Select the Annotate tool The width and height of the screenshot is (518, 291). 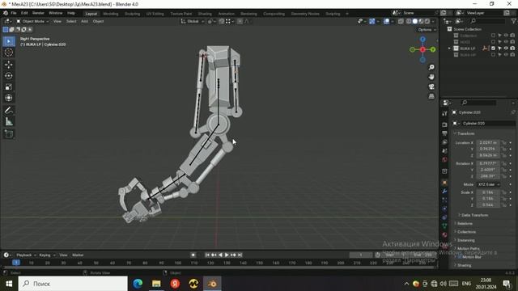(x=9, y=111)
